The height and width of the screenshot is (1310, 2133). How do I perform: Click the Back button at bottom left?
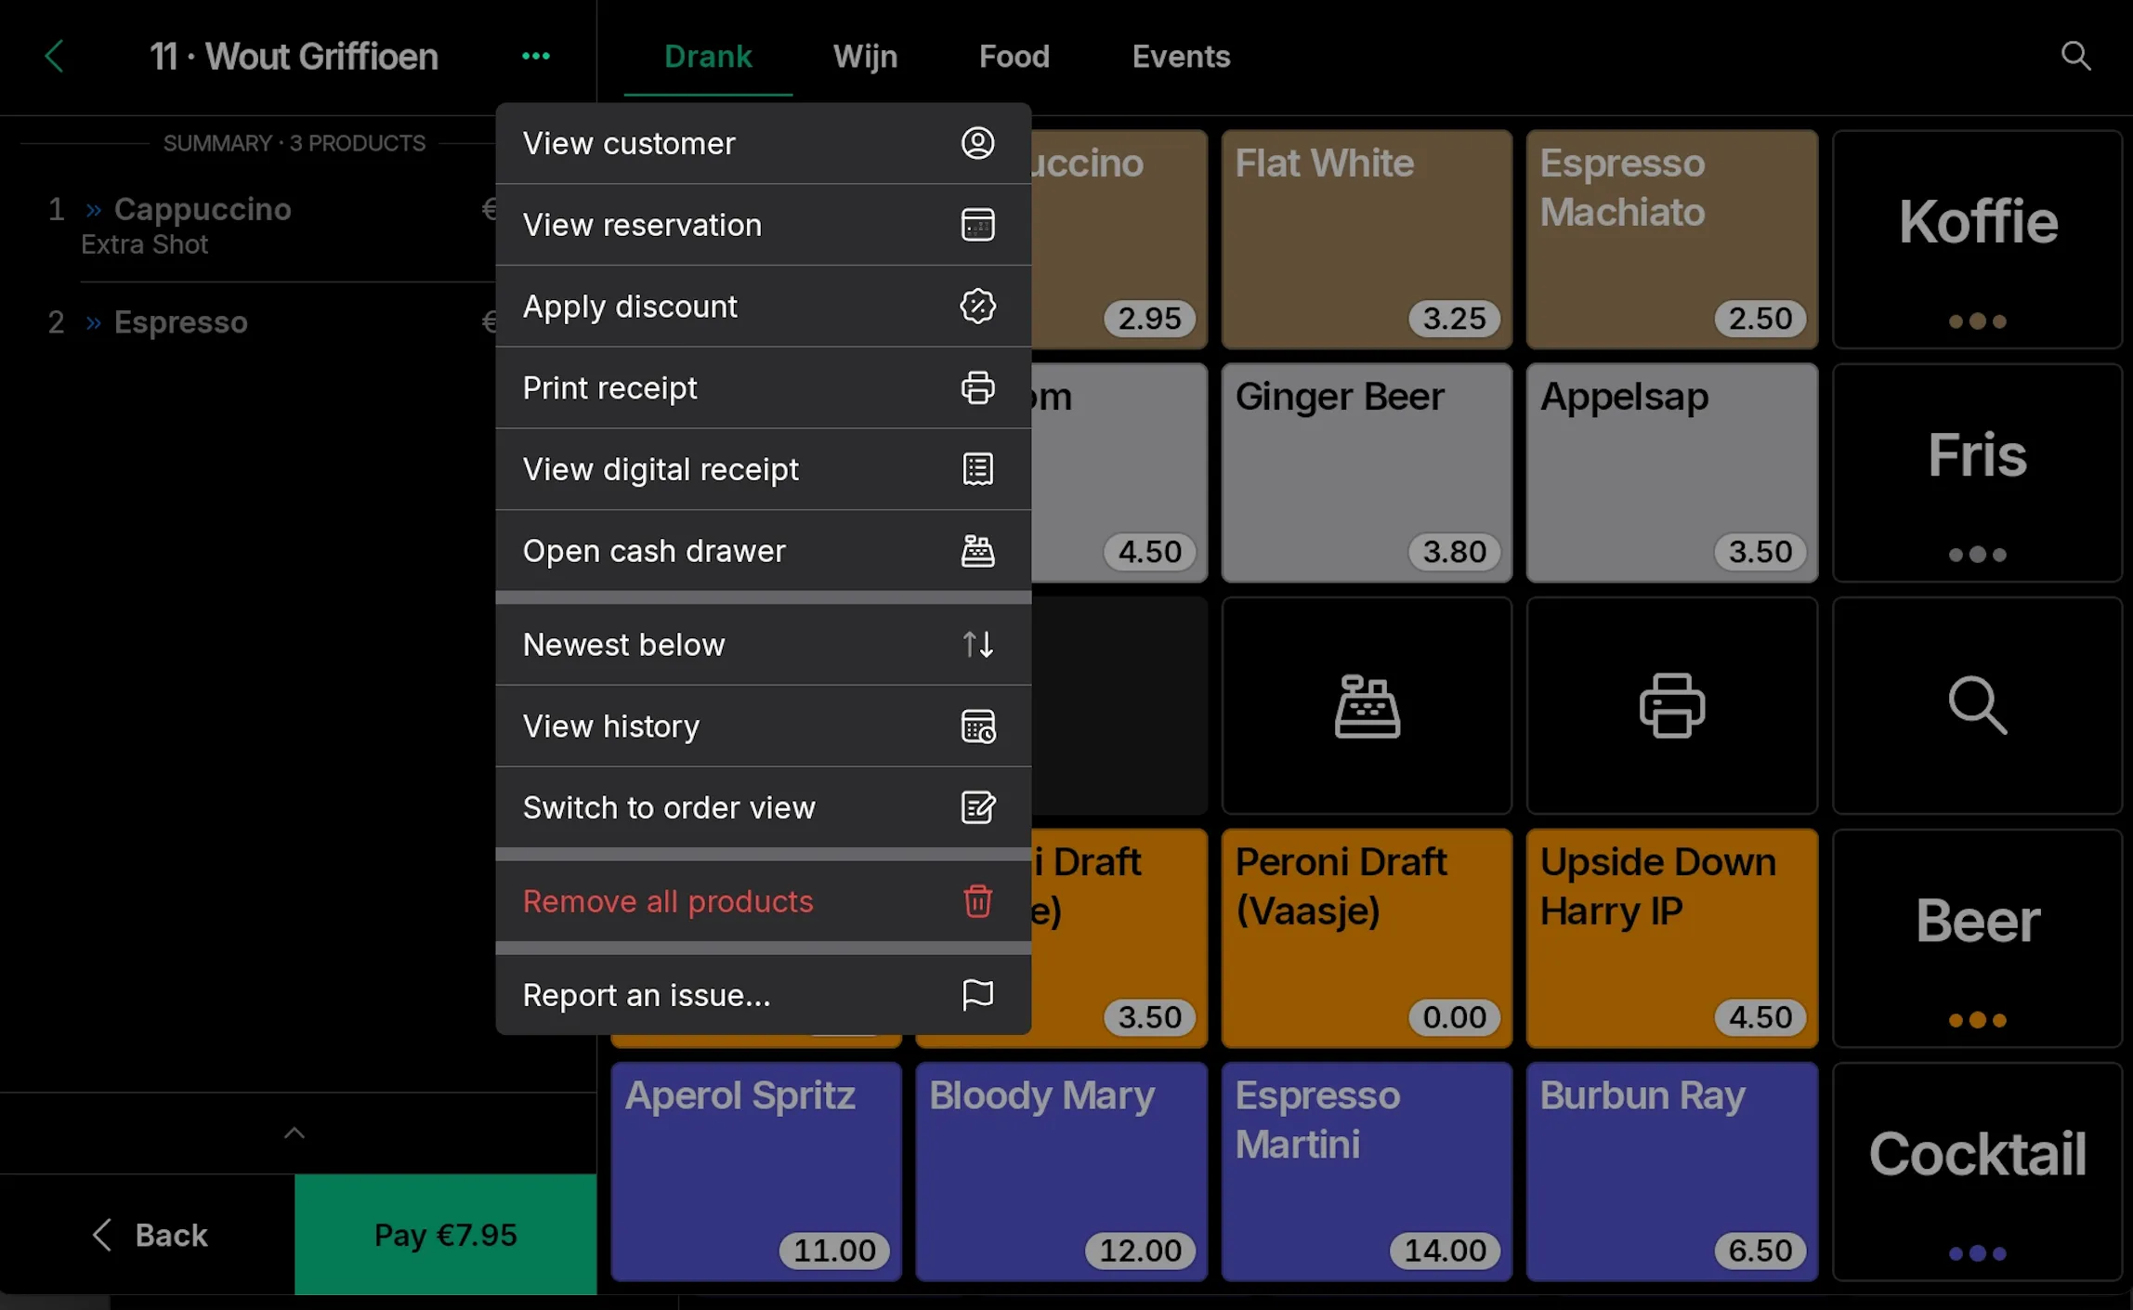(x=149, y=1234)
